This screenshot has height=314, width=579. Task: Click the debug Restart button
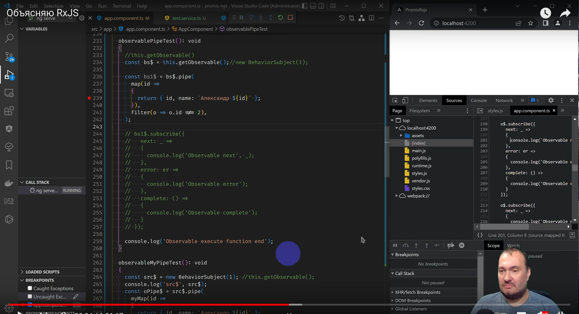(280, 17)
